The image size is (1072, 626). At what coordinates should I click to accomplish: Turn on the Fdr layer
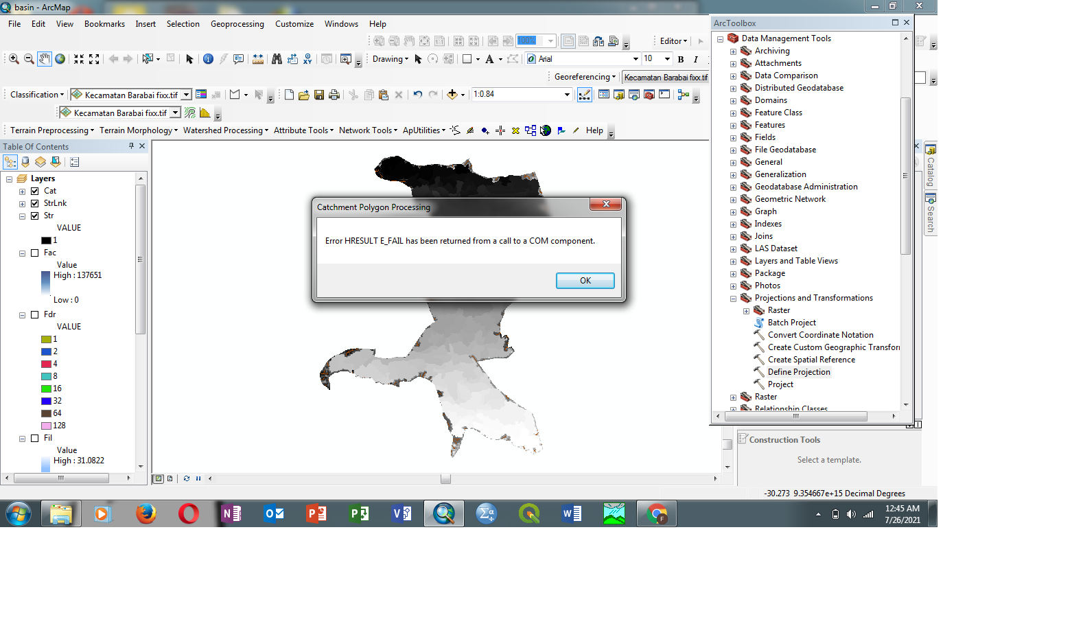click(34, 314)
